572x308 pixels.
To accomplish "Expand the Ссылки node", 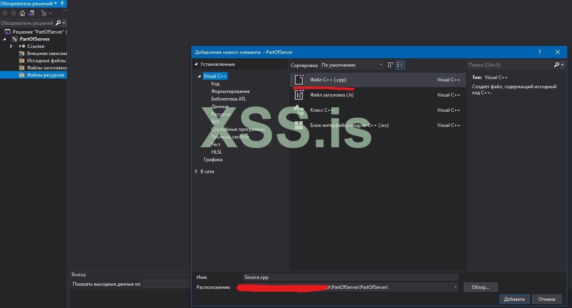I will click(12, 46).
